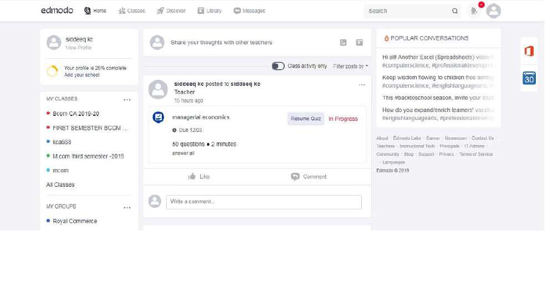Click the Comment text button
Image resolution: width=548 pixels, height=291 pixels.
click(315, 177)
